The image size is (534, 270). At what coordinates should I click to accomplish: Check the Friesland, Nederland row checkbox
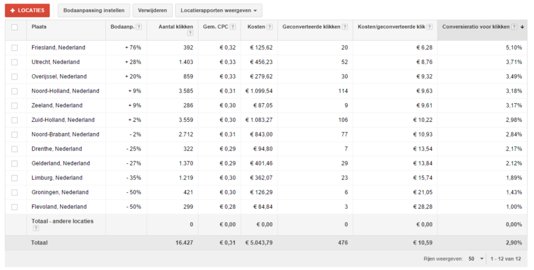coord(14,48)
